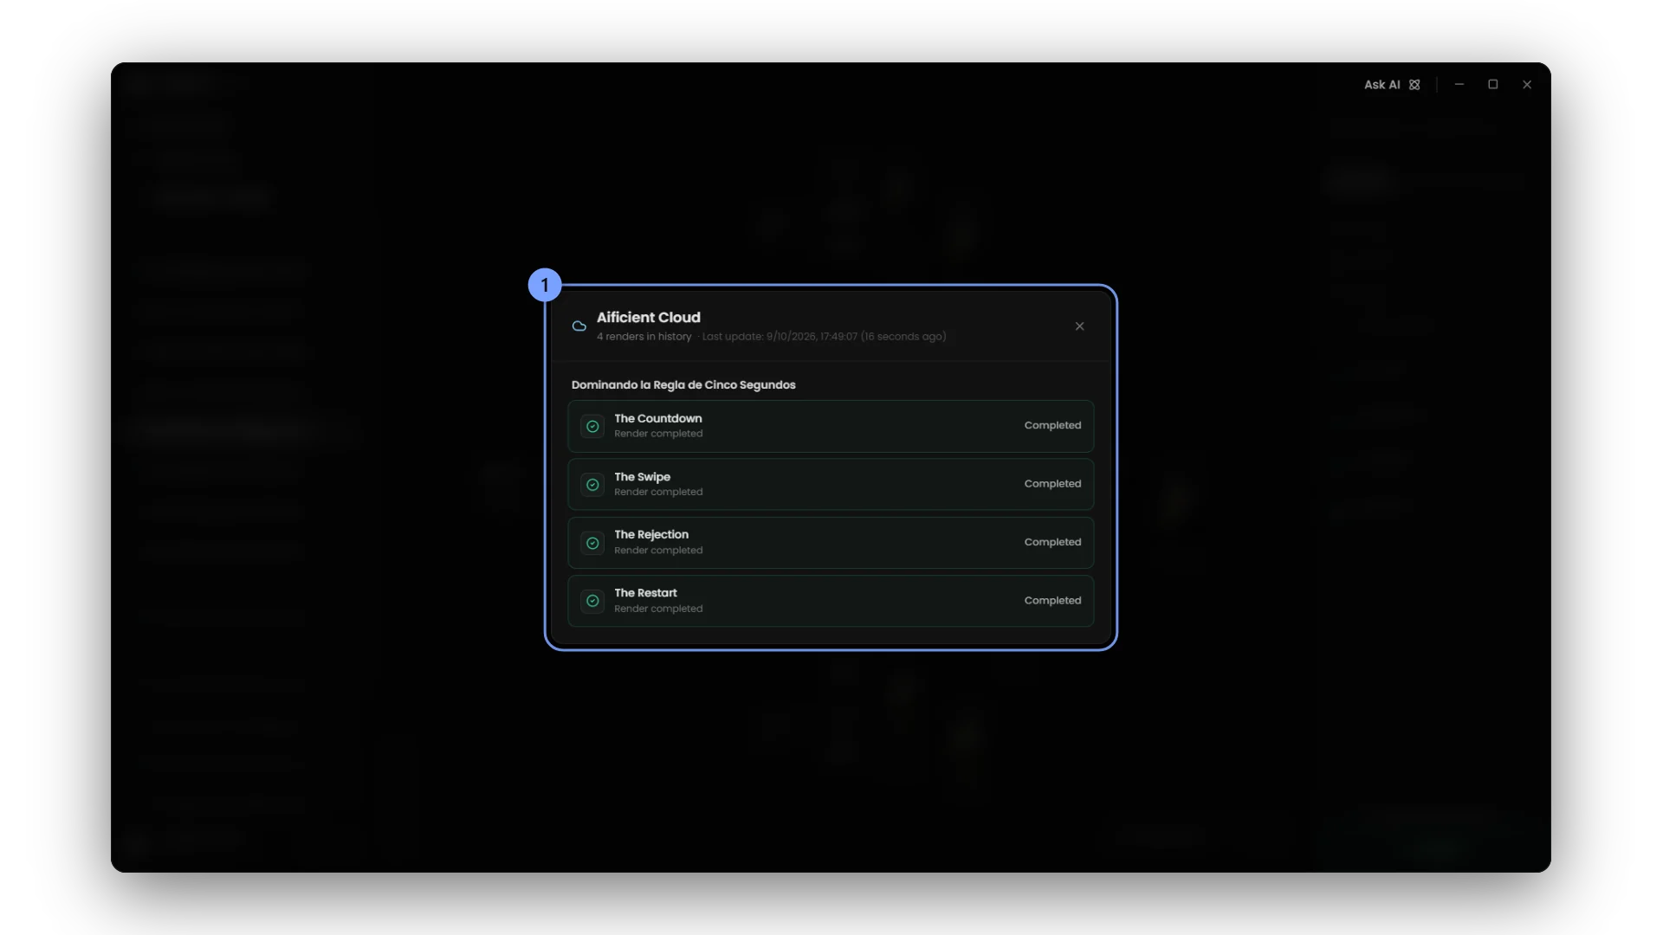1663x935 pixels.
Task: Select The Rejection render title
Action: pos(651,535)
